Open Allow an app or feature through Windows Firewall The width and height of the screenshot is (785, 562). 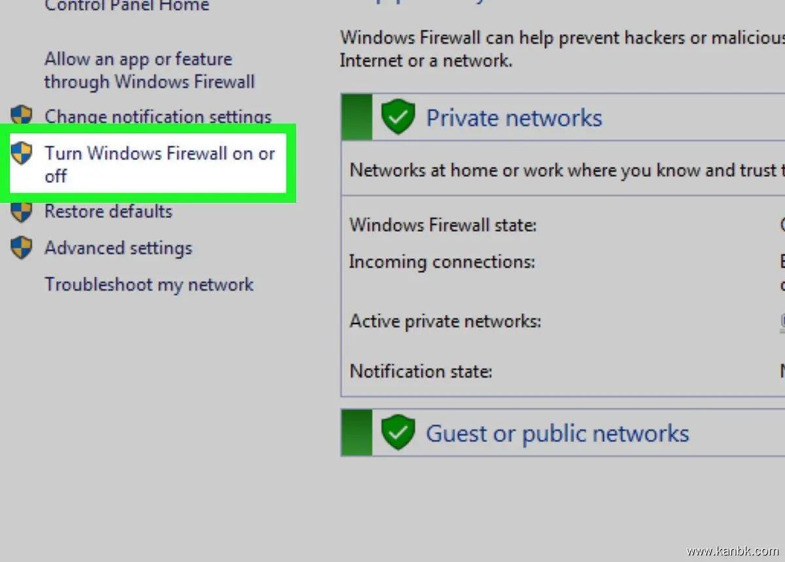click(x=149, y=71)
